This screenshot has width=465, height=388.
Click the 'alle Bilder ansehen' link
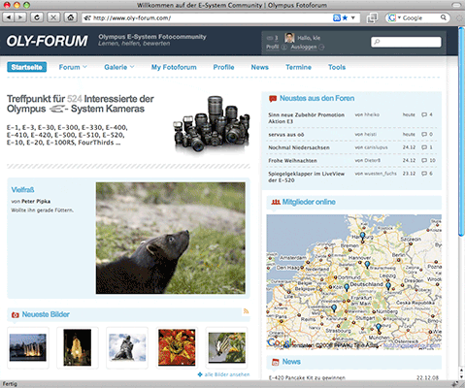[227, 374]
